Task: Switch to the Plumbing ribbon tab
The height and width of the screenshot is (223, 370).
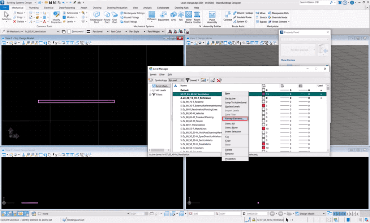Action: [x=34, y=7]
